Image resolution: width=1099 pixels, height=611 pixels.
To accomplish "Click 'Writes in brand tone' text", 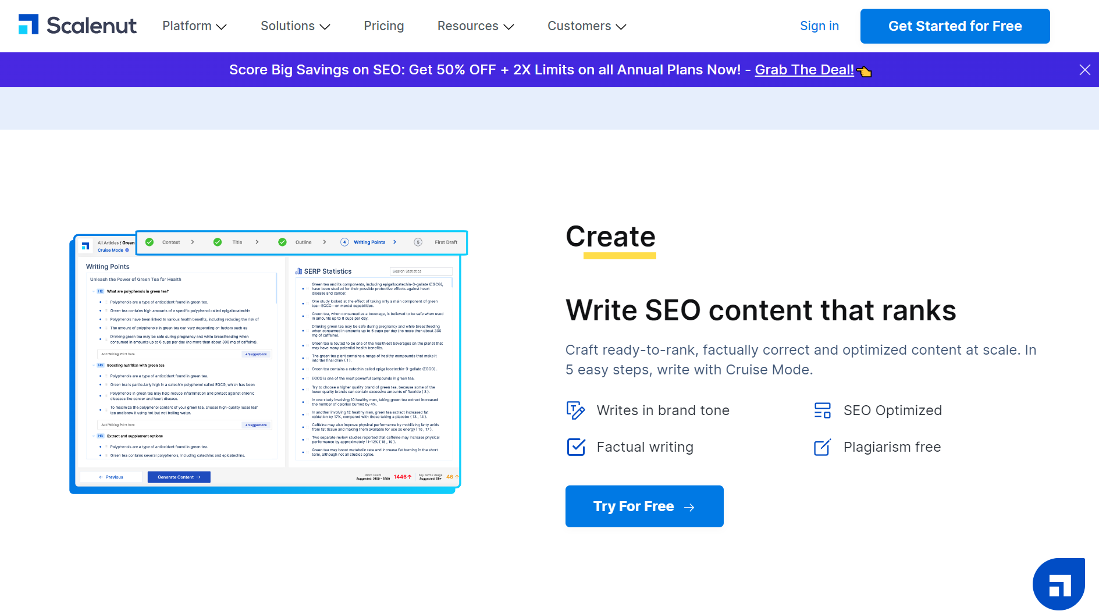I will [663, 410].
